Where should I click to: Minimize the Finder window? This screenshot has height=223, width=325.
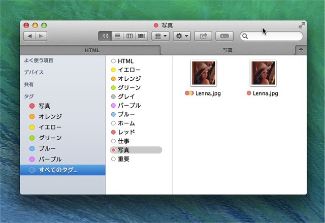pos(35,25)
